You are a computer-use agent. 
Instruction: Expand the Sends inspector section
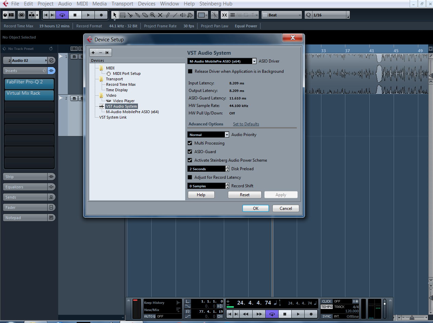click(x=25, y=197)
